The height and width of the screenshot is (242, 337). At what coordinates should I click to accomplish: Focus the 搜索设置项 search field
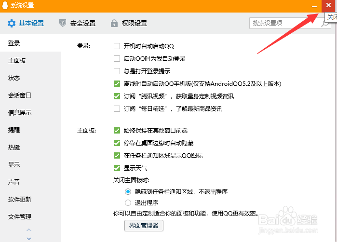(x=290, y=23)
